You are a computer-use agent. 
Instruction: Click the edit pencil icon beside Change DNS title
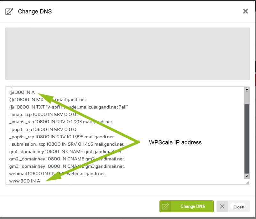point(9,11)
